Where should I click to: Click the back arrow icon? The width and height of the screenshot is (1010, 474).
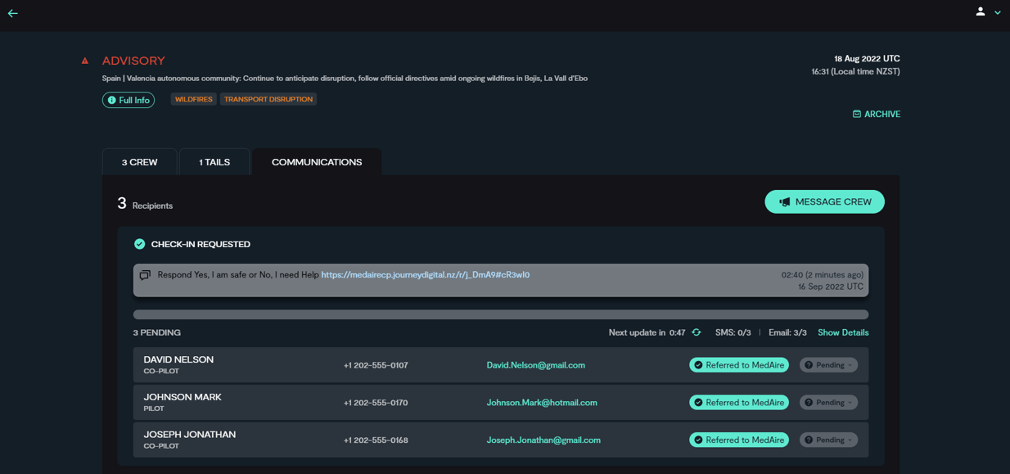coord(13,13)
